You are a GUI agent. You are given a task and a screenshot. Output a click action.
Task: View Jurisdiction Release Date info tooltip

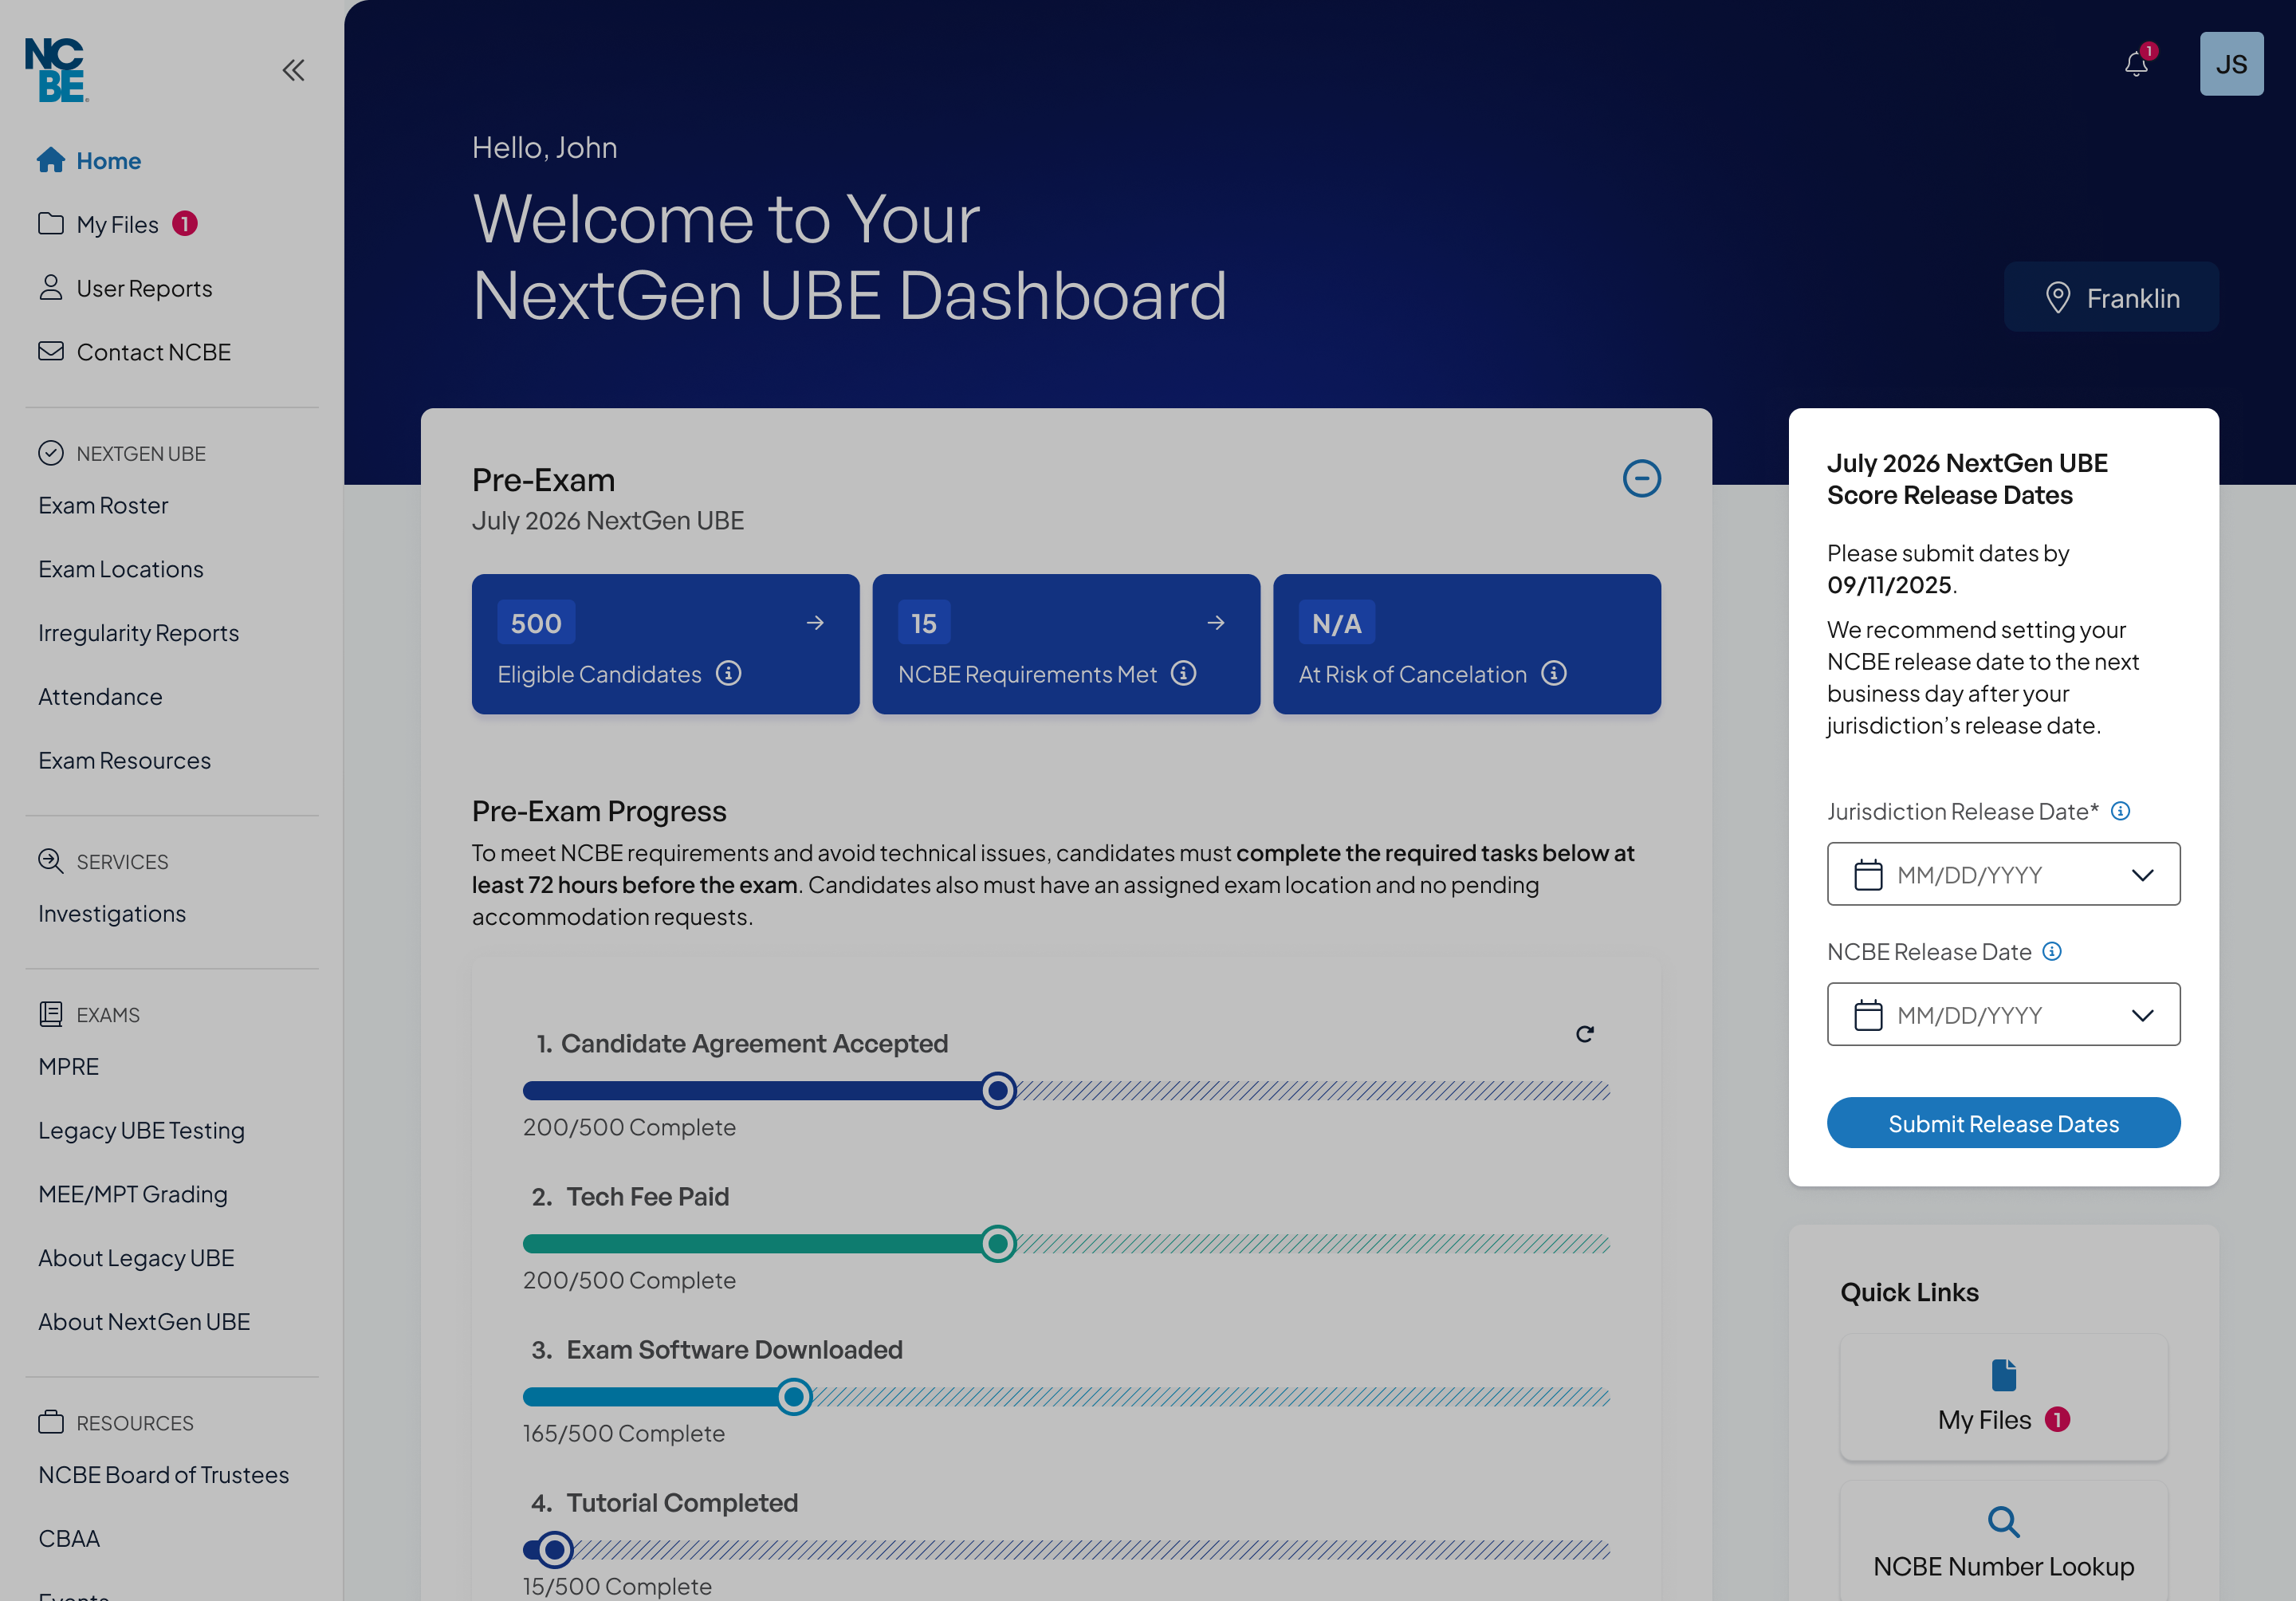point(2120,811)
